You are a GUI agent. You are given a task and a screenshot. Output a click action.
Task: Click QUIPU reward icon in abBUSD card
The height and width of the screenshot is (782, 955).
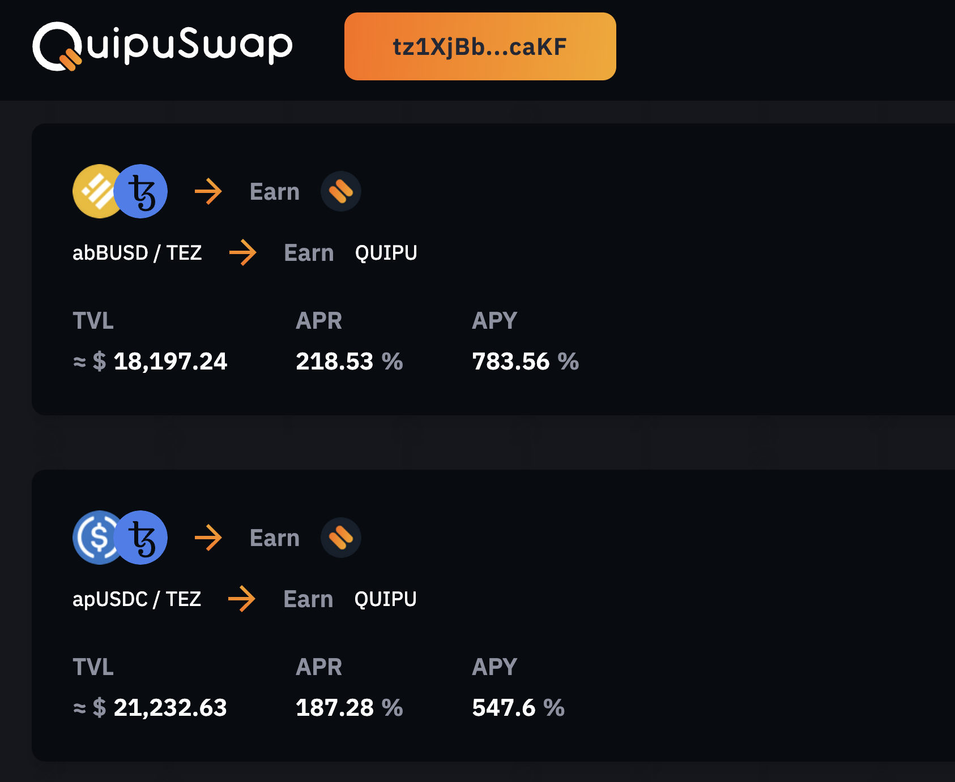coord(341,191)
